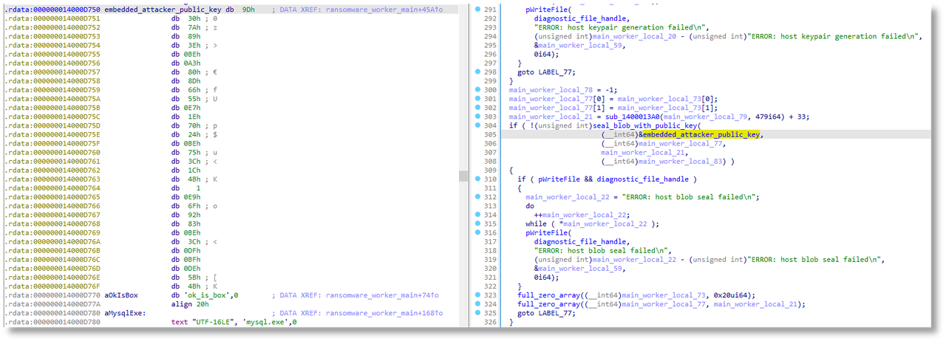The image size is (946, 341).
Task: Click the blue dot beside line 323
Action: (x=477, y=295)
